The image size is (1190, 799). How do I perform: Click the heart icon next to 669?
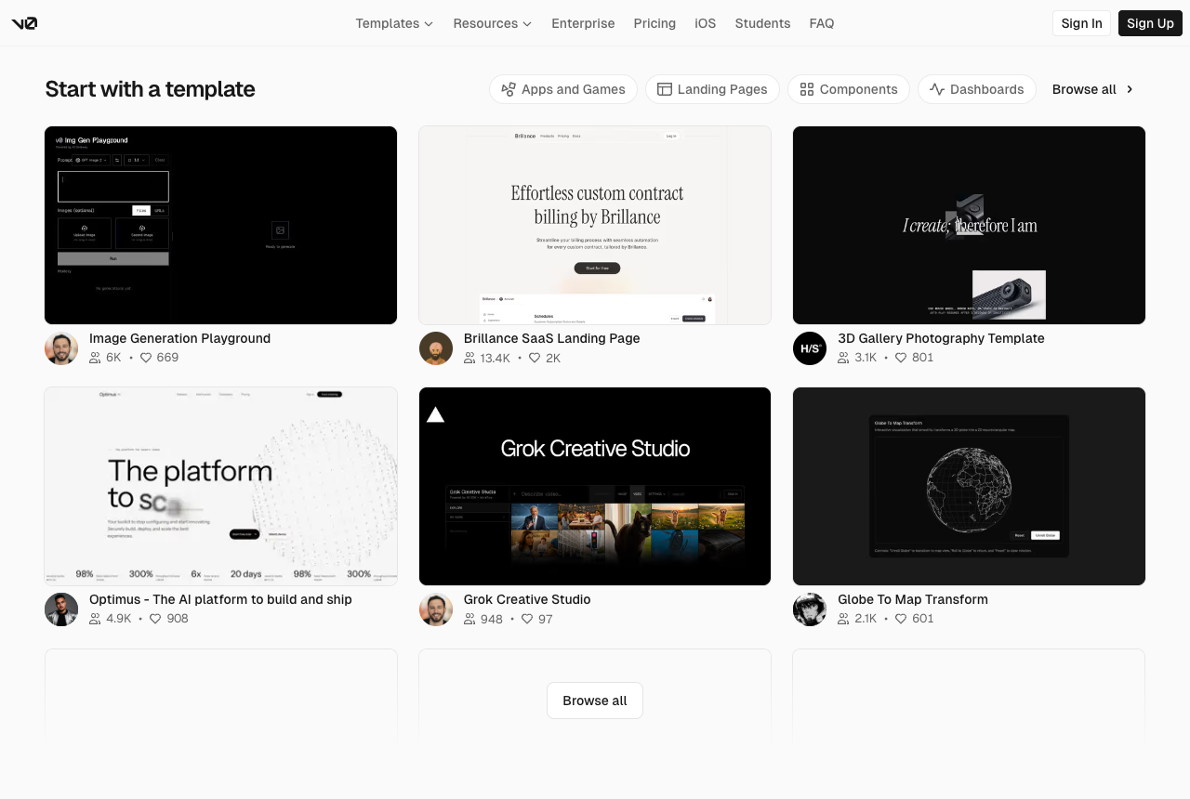pyautogui.click(x=146, y=358)
